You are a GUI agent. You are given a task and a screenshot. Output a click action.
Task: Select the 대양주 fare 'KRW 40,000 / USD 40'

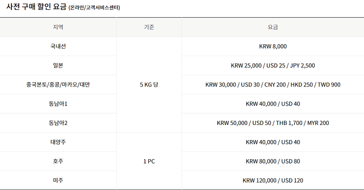273,142
